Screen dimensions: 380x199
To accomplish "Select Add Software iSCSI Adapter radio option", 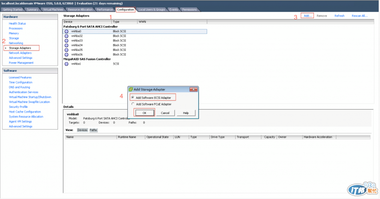I will point(133,97).
